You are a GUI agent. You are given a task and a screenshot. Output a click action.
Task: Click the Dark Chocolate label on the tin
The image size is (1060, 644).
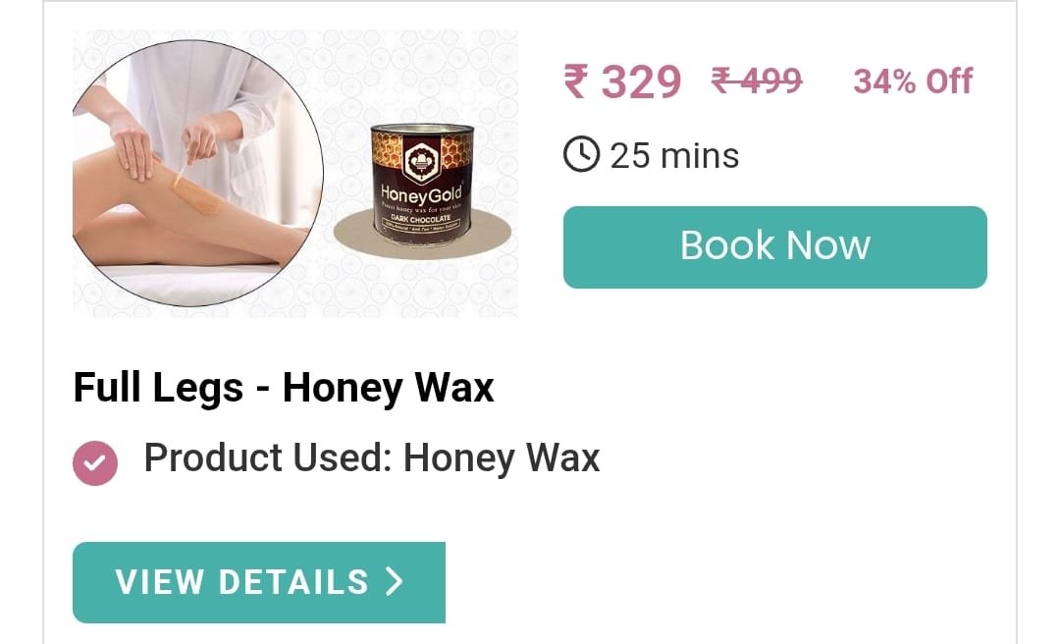coord(420,219)
